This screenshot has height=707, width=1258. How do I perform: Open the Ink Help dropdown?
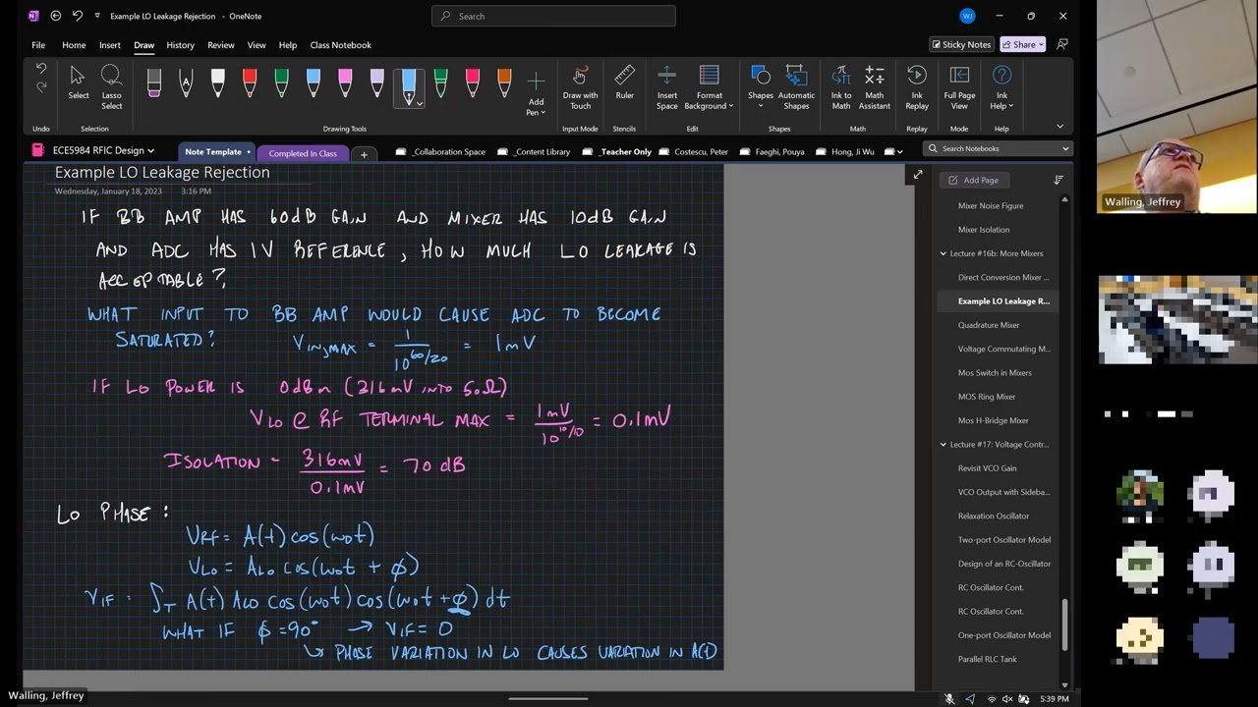(1001, 87)
